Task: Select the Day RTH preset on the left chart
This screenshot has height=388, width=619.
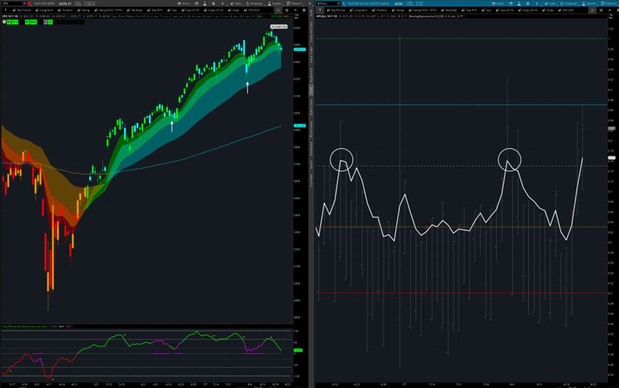Action: 155,10
